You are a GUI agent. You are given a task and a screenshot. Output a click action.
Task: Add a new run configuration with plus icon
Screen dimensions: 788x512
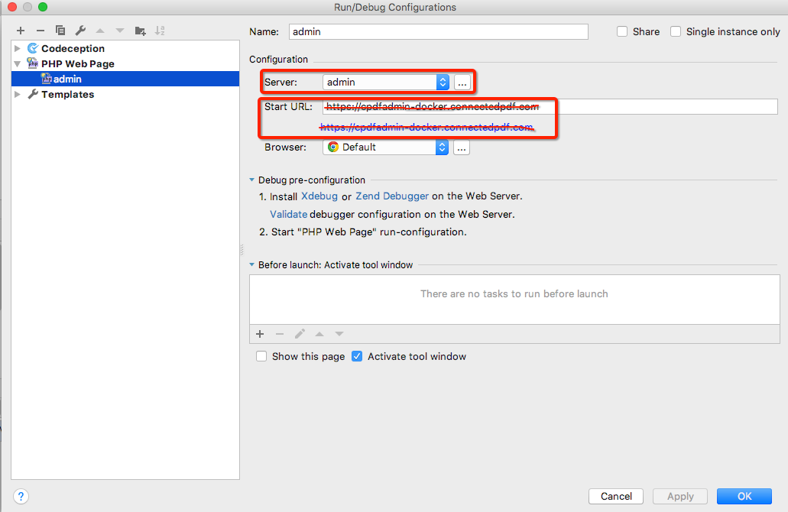[x=21, y=31]
